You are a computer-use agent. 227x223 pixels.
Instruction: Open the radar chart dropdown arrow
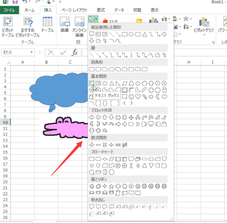coord(191,19)
